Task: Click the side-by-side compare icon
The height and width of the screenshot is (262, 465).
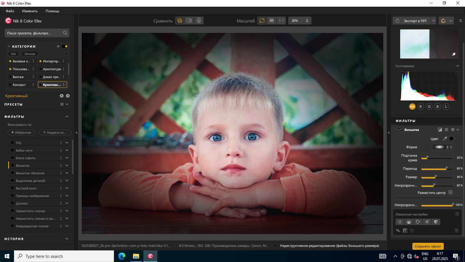Action: (x=199, y=21)
